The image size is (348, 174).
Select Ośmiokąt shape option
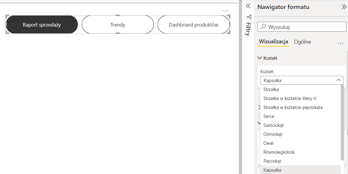pos(300,134)
